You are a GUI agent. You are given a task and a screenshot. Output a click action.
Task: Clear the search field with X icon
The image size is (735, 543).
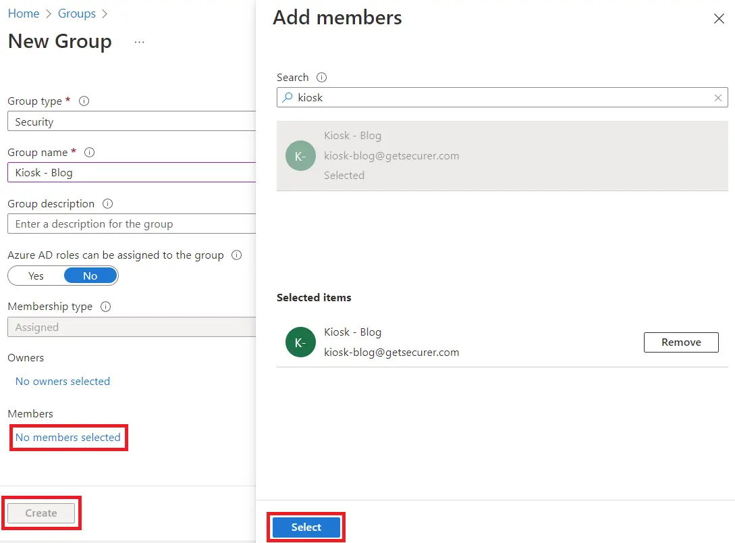point(718,98)
